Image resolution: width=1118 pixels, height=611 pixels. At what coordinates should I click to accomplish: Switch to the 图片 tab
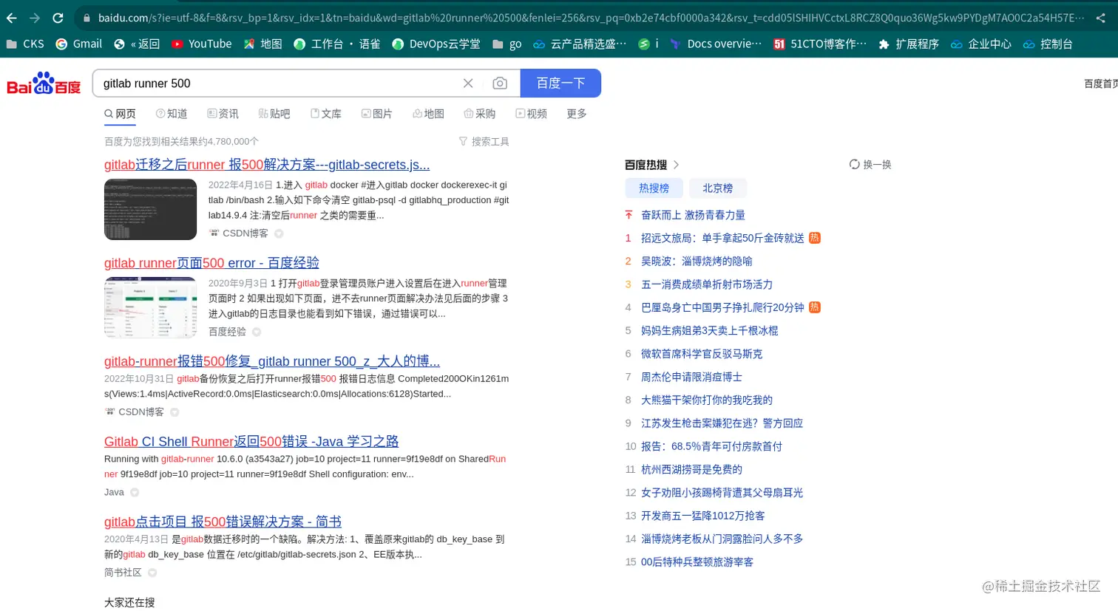click(x=376, y=114)
